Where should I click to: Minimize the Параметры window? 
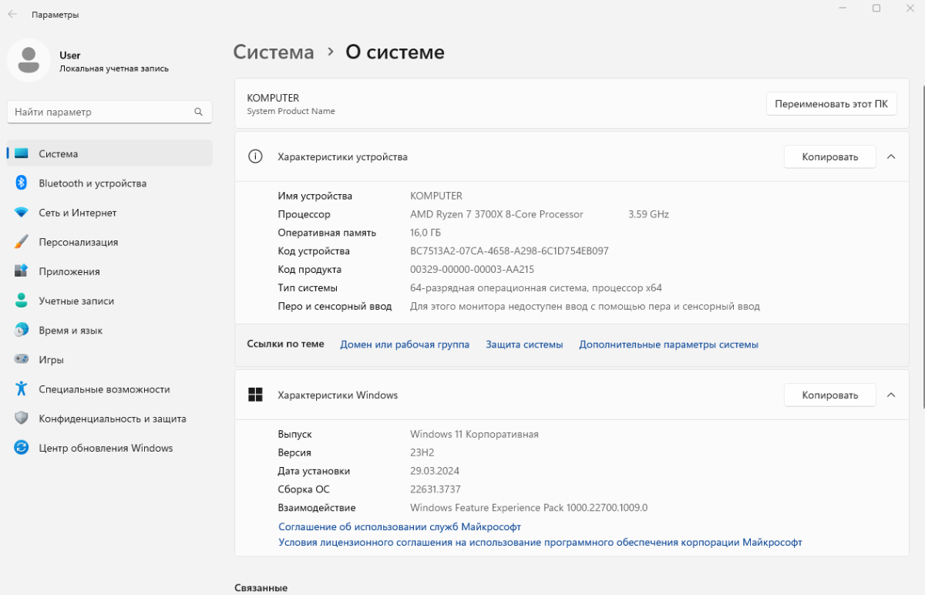click(841, 8)
